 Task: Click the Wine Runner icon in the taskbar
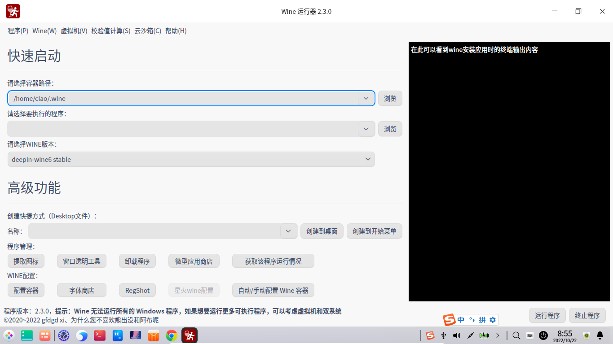pyautogui.click(x=189, y=335)
